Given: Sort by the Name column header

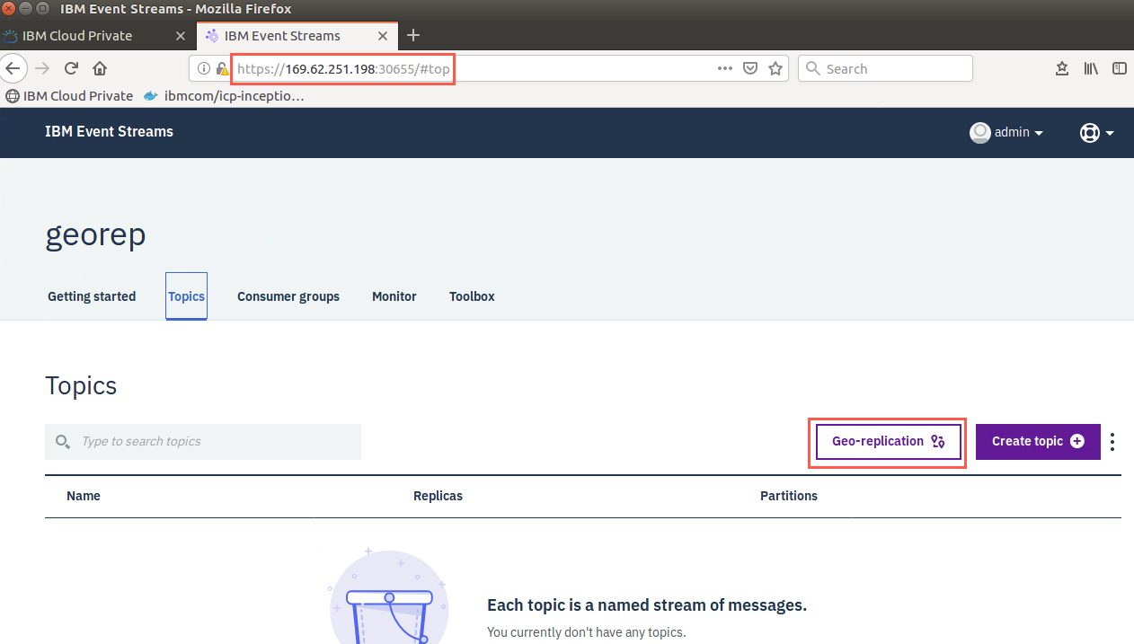Looking at the screenshot, I should click(84, 496).
